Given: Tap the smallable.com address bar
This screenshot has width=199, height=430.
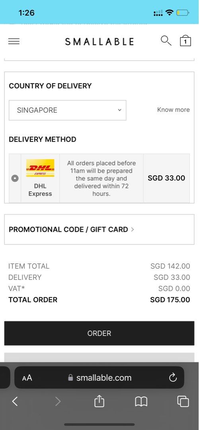Looking at the screenshot, I should [x=99, y=377].
